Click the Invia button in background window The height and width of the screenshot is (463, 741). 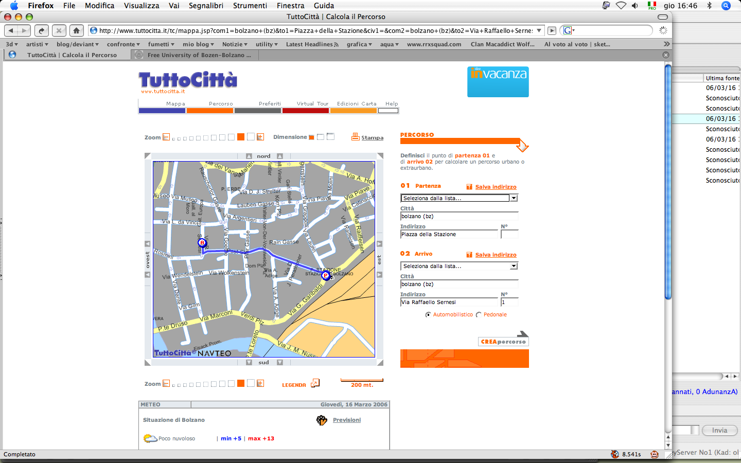[x=719, y=431]
